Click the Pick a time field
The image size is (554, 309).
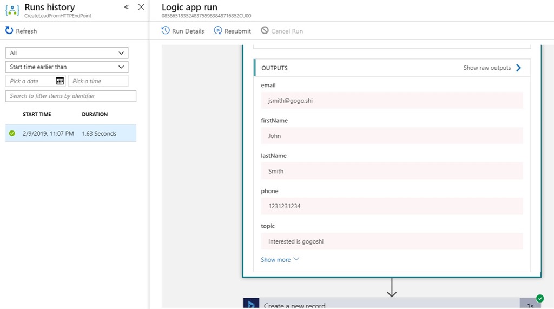[98, 81]
